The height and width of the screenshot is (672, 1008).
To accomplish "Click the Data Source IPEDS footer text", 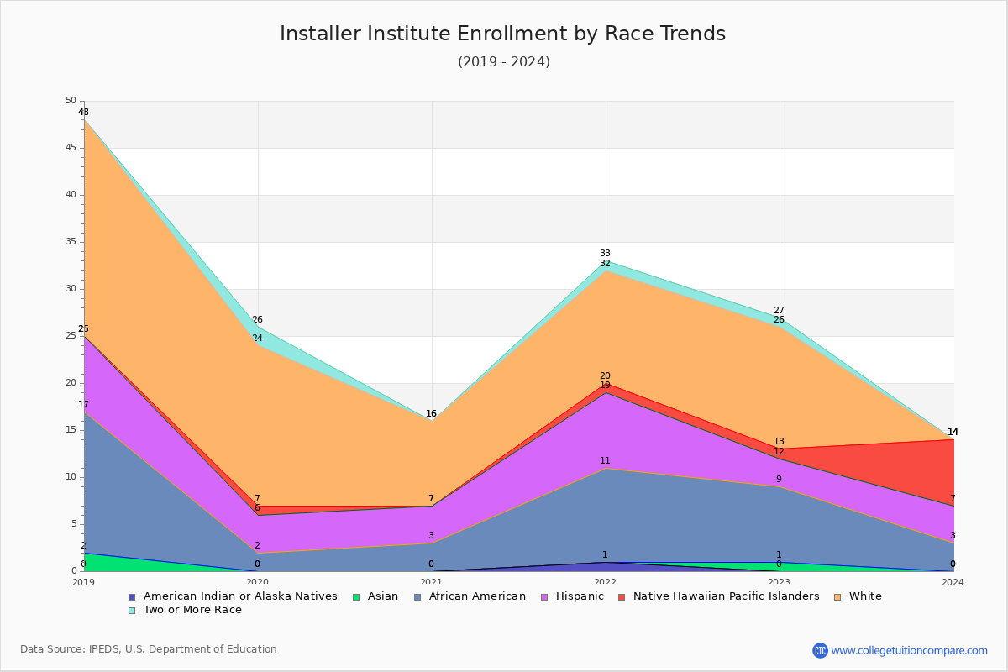I will 149,649.
